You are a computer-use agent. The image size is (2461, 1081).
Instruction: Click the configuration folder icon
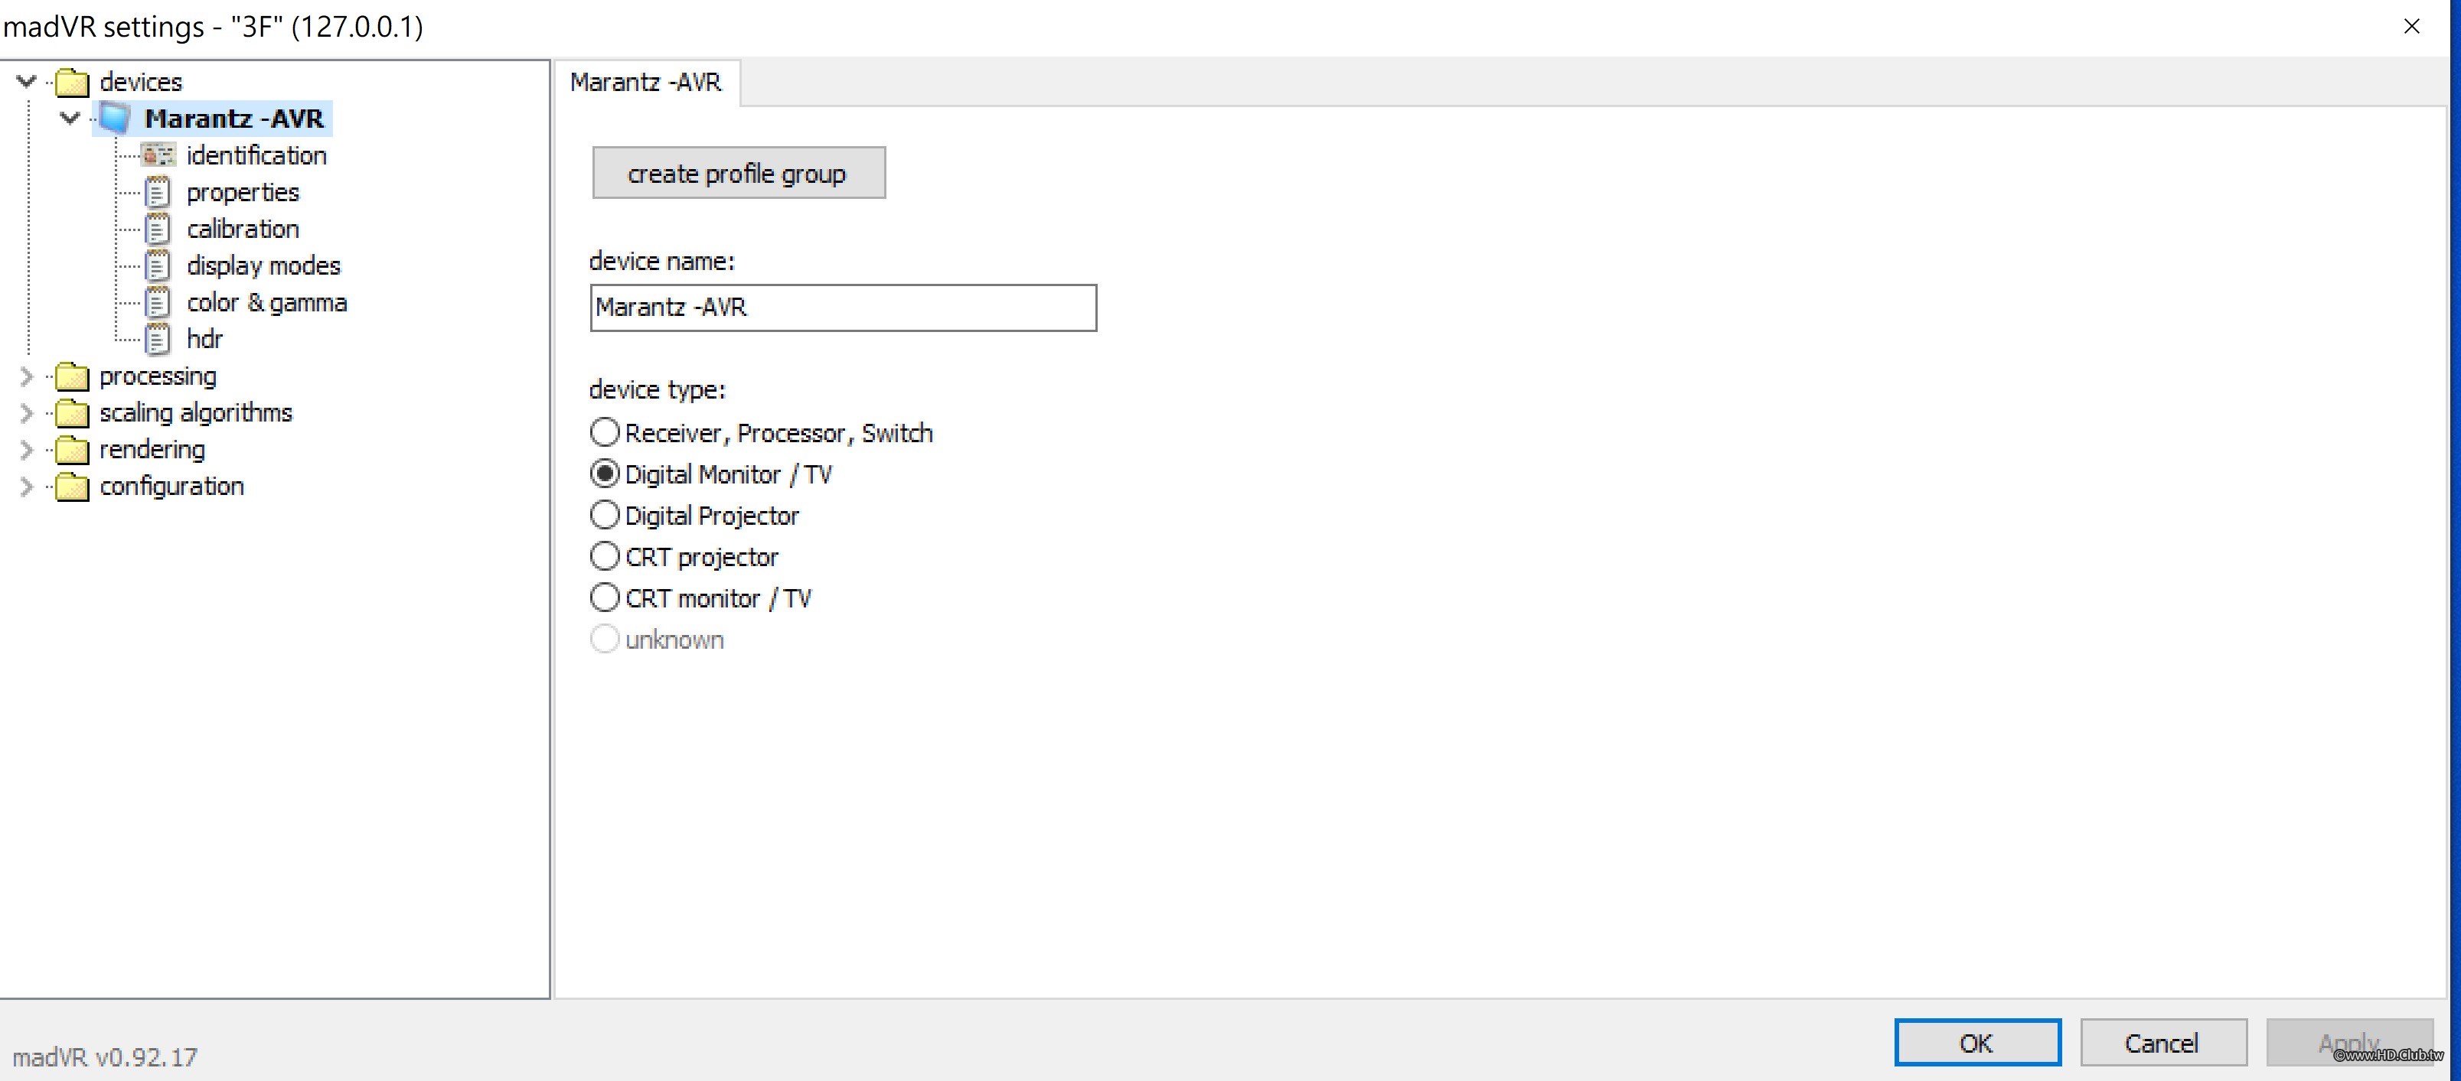pyautogui.click(x=72, y=486)
